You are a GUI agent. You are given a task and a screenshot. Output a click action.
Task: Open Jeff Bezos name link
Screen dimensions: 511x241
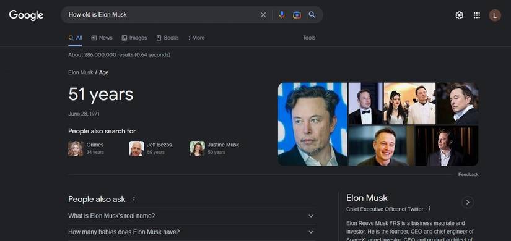pos(159,145)
